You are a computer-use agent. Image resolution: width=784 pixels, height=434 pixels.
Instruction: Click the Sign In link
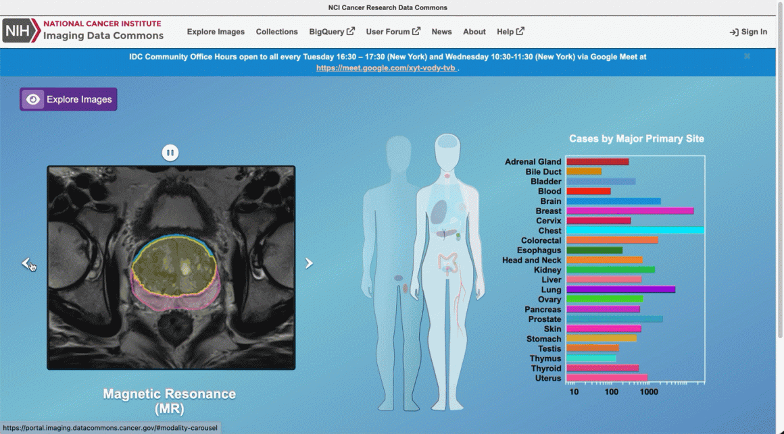tap(748, 32)
